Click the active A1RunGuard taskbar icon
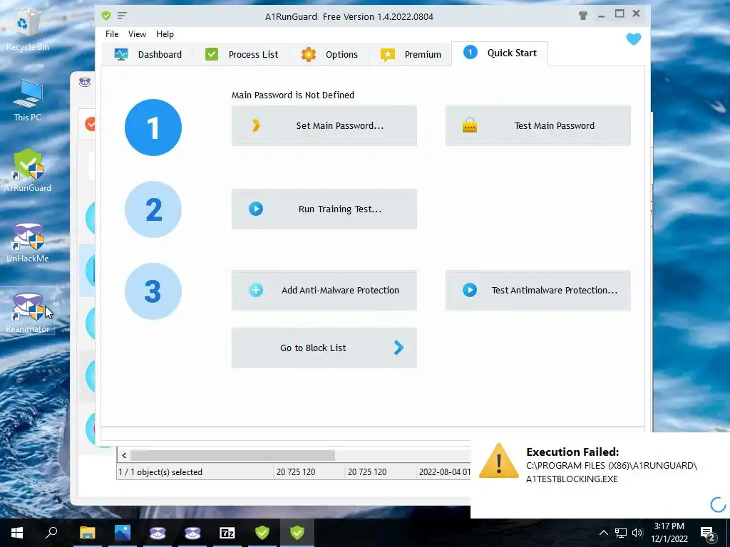The width and height of the screenshot is (730, 547). point(297,533)
